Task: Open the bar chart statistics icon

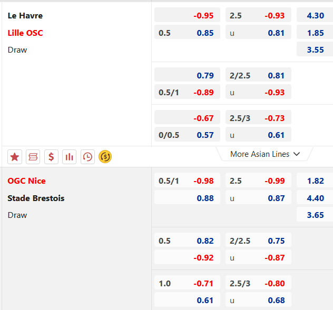Action: pyautogui.click(x=69, y=157)
